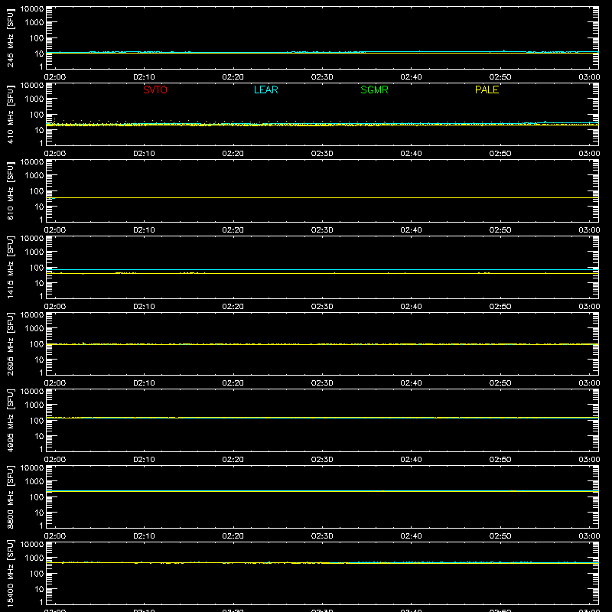This screenshot has width=612, height=612.
Task: Click the yellow PALE station legend label
Action: (487, 90)
